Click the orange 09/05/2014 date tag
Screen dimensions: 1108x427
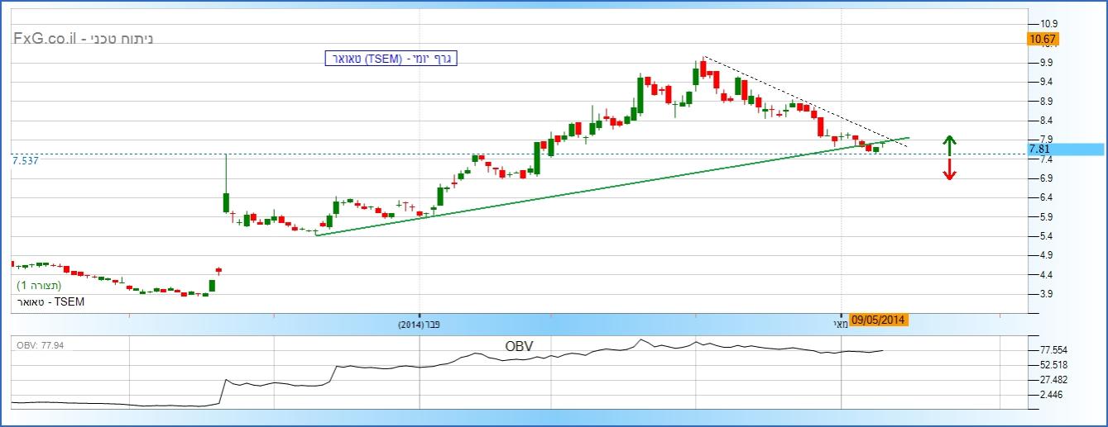coord(879,320)
